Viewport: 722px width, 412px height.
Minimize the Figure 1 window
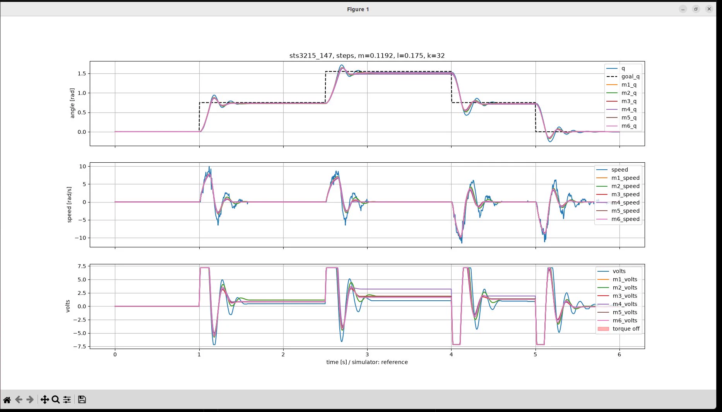683,9
